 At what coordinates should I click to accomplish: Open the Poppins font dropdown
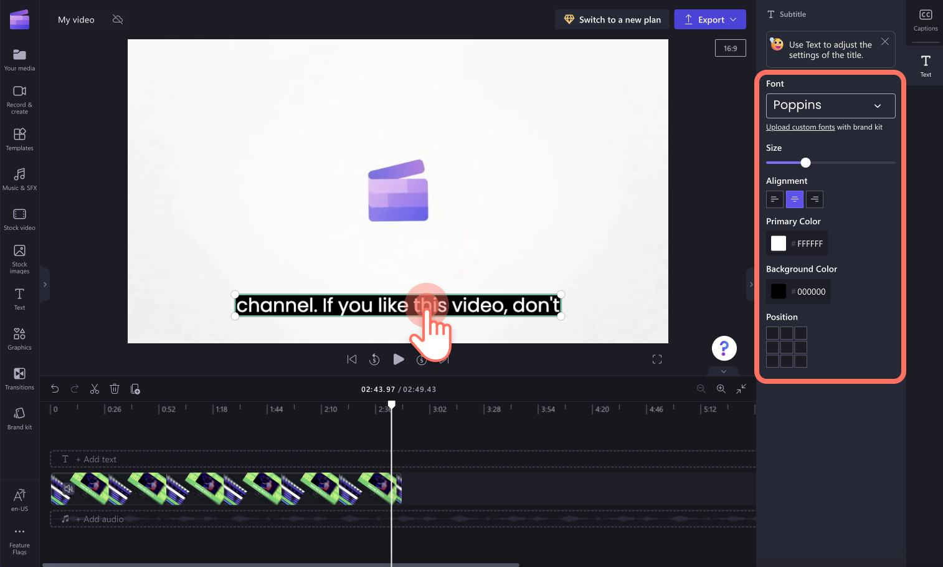click(x=830, y=105)
